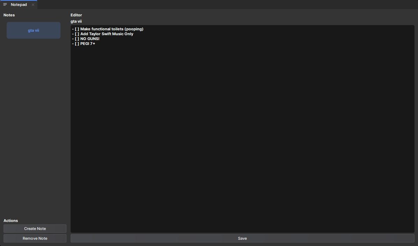Open the Notepad tab menu icon
The image size is (418, 246).
pos(5,5)
